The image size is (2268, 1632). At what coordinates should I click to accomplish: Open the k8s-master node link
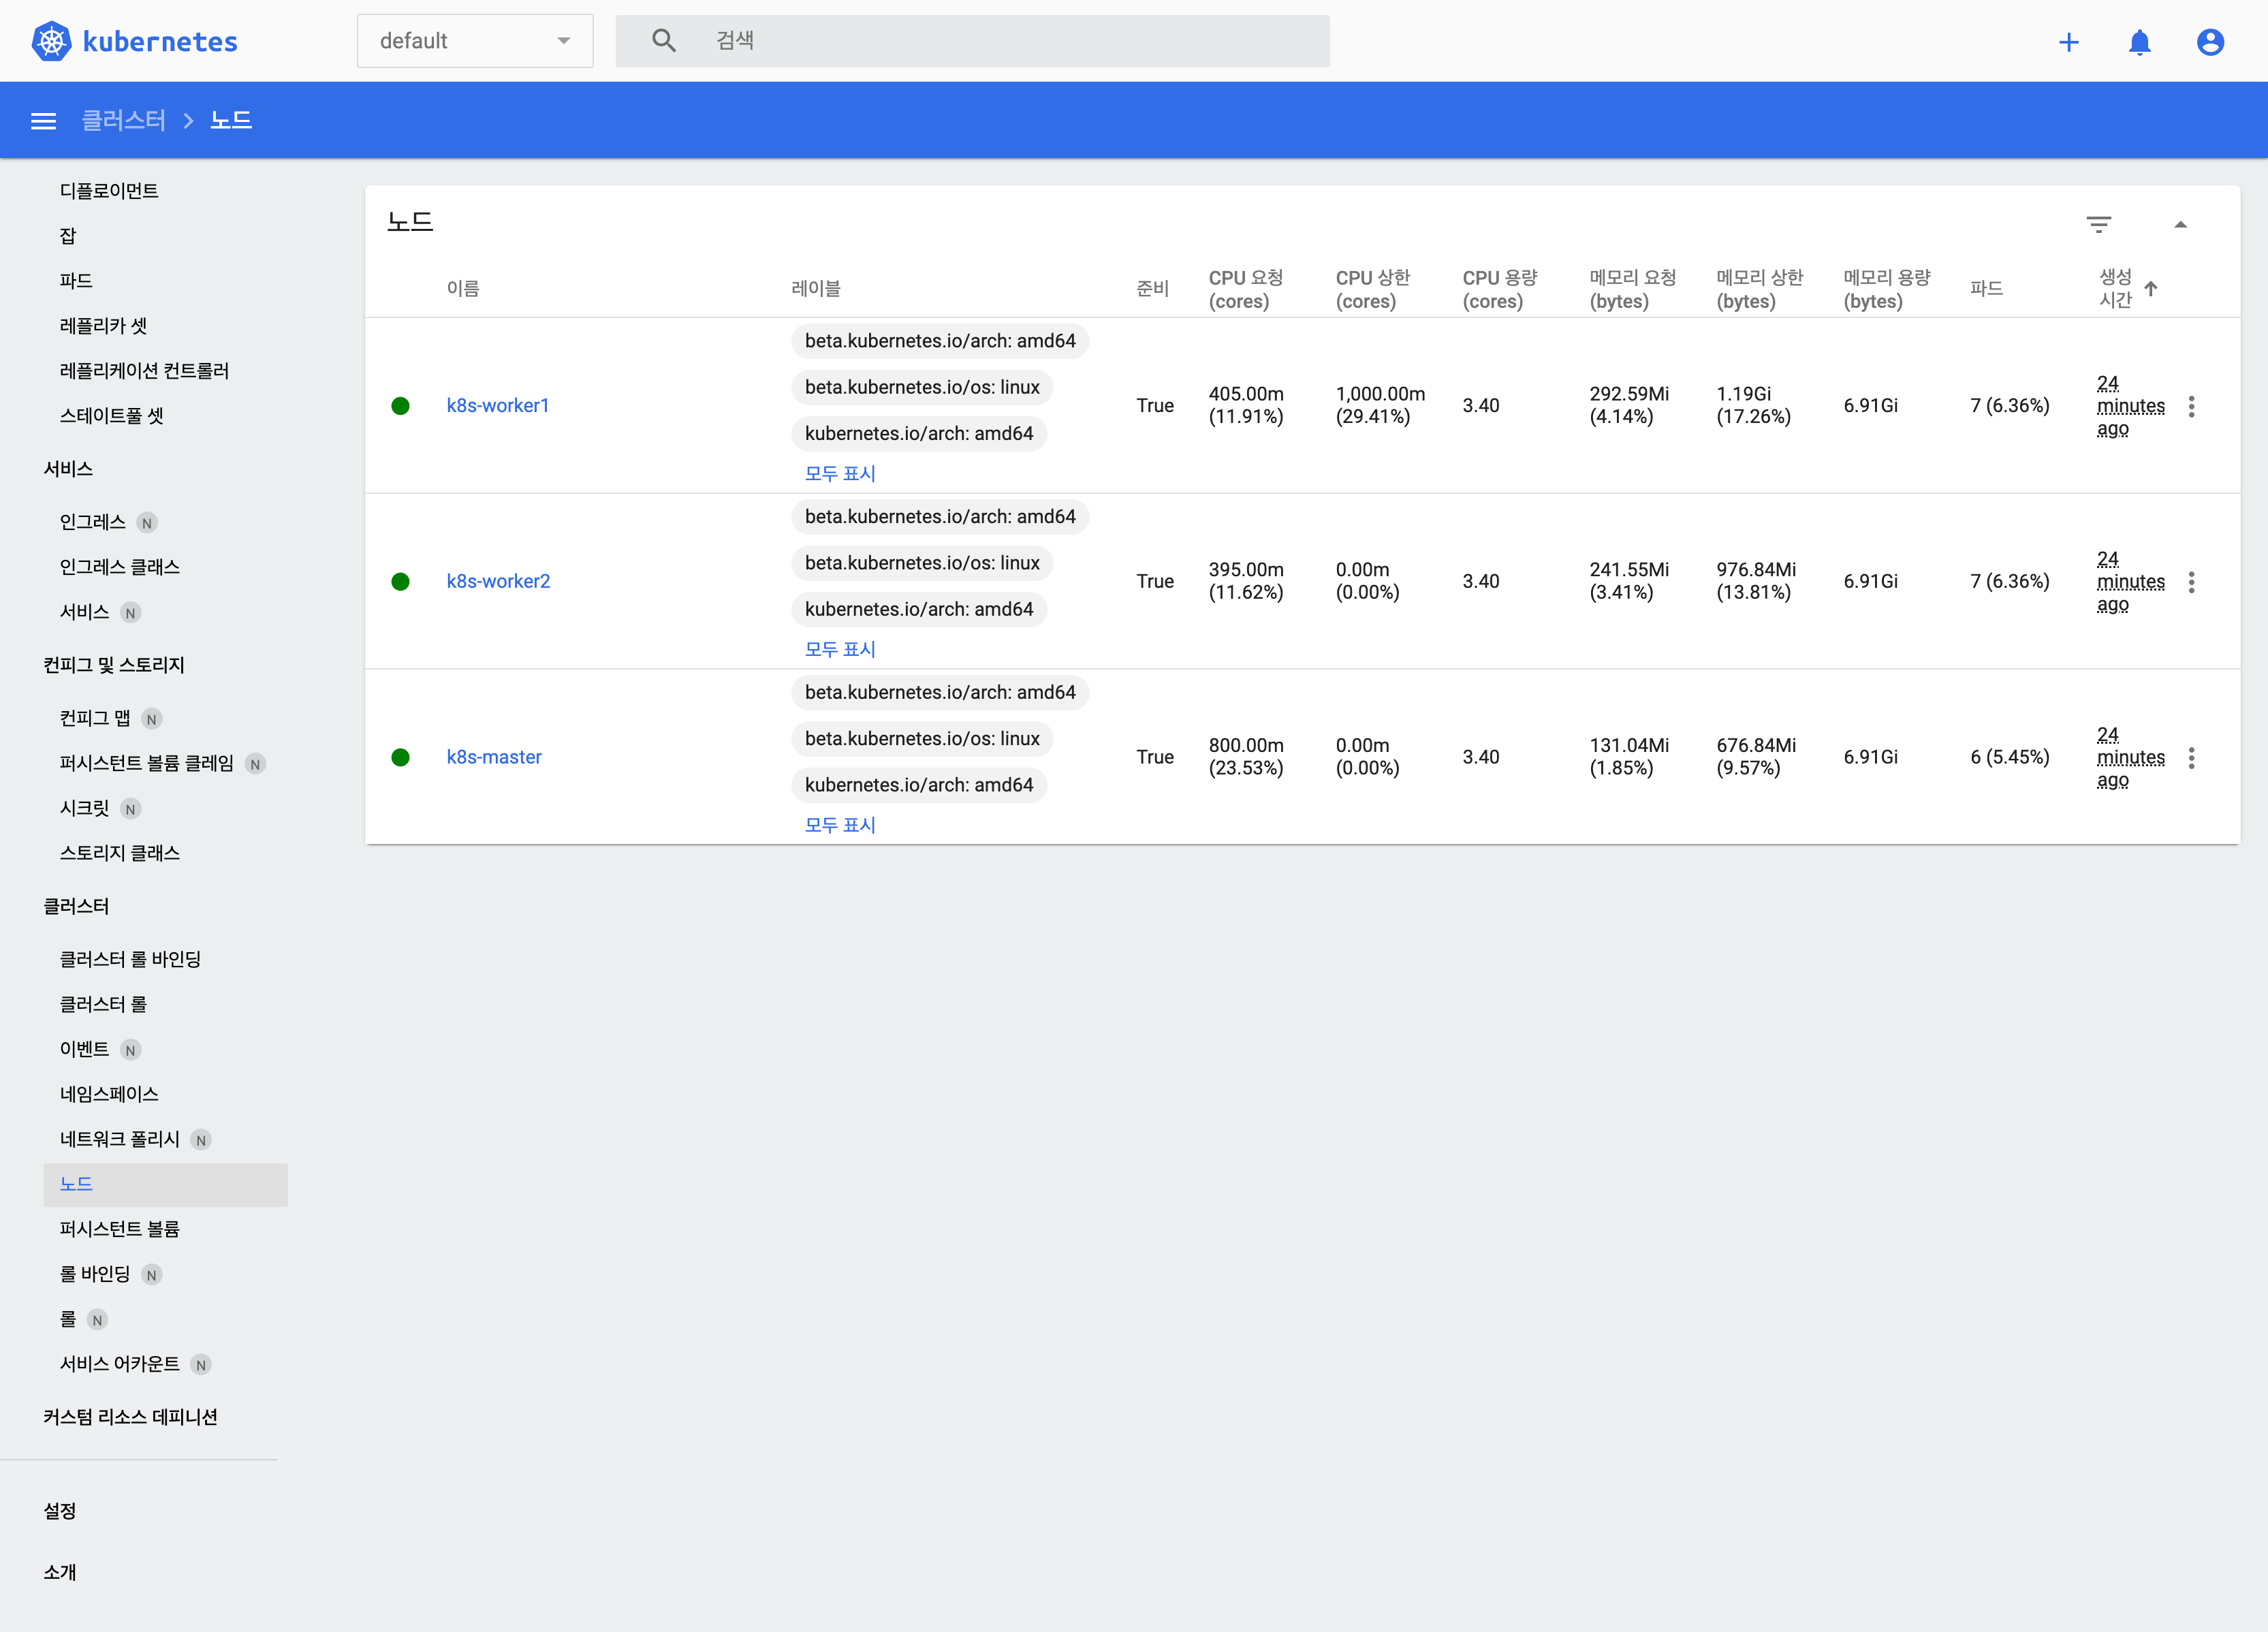click(x=494, y=757)
